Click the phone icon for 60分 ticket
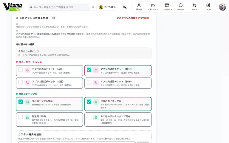 (96, 83)
